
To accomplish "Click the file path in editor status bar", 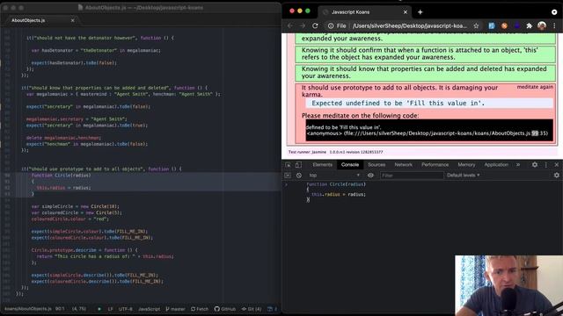I will coord(27,309).
